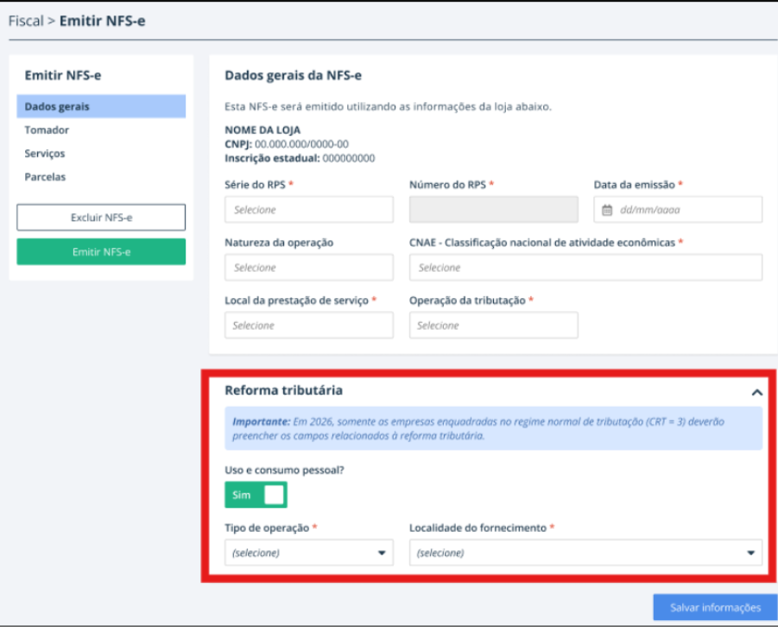
Task: Open the Natureza da operação select
Action: point(309,268)
